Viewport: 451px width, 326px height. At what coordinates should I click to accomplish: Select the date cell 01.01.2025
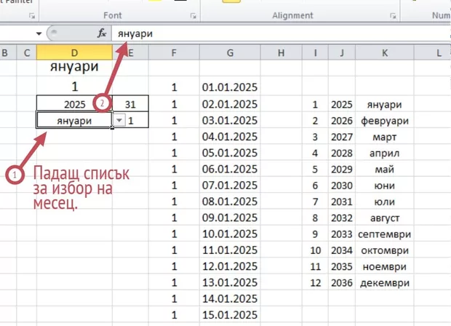coord(230,88)
